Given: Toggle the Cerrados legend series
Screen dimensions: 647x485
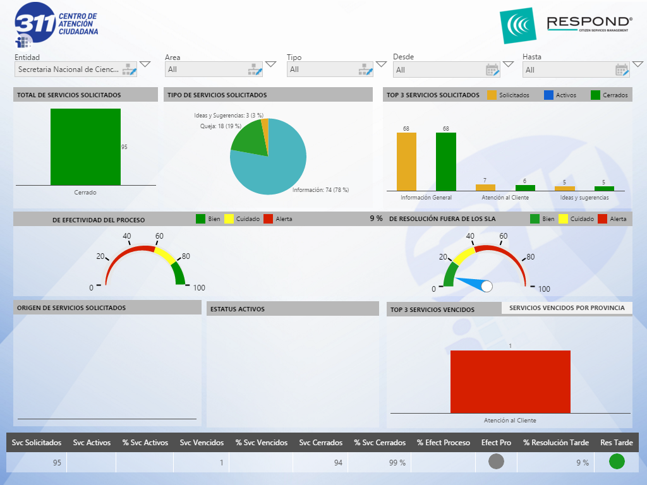Looking at the screenshot, I should tap(596, 95).
